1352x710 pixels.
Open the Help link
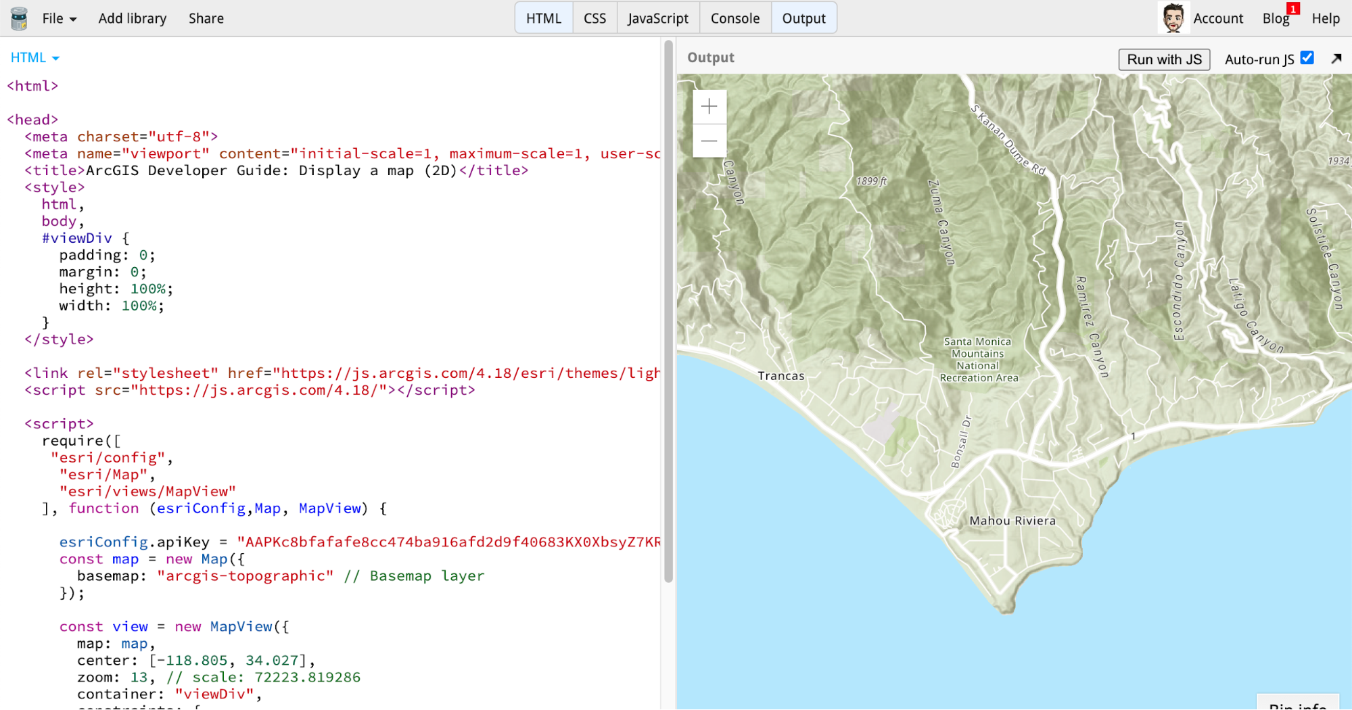point(1326,18)
